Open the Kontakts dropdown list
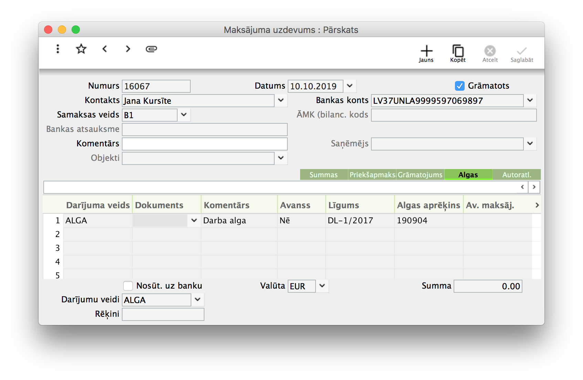The width and height of the screenshot is (583, 380). coord(281,100)
